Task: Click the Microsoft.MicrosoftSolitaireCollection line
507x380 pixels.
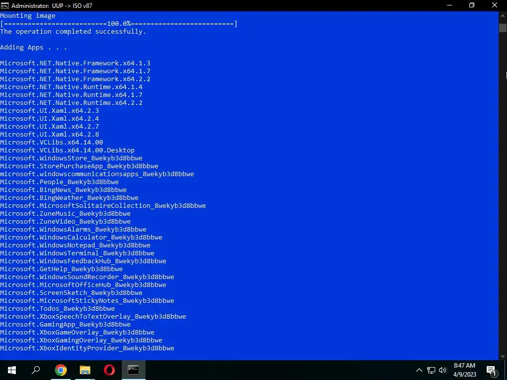Action: tap(103, 206)
